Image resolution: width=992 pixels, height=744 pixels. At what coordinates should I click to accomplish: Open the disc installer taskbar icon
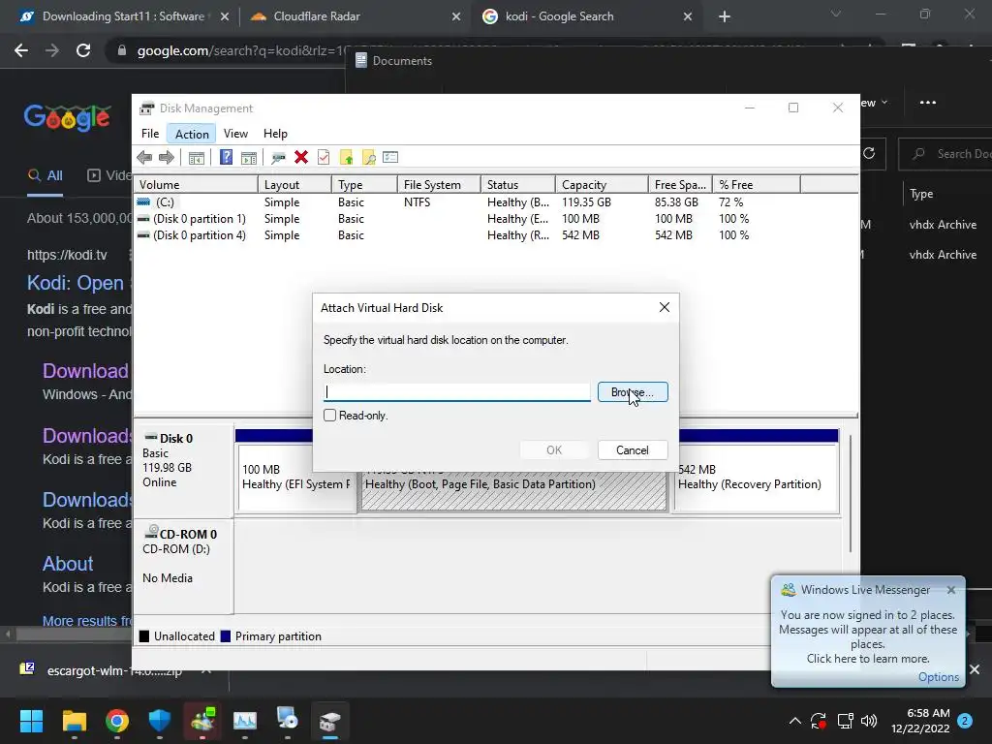coord(287,720)
